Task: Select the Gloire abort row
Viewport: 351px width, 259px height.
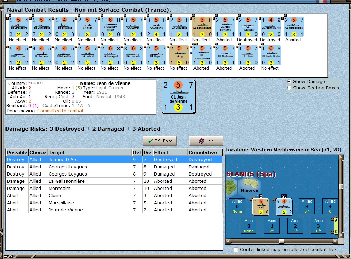Action: 114,195
